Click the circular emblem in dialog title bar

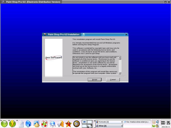coord(83,34)
